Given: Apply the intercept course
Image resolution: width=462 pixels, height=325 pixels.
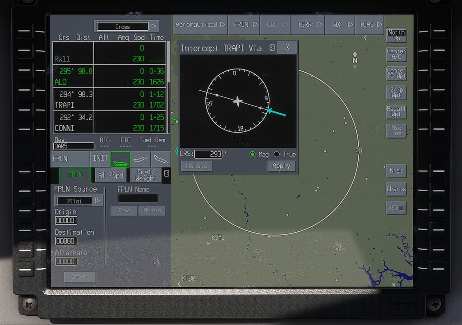Looking at the screenshot, I should click(x=281, y=166).
